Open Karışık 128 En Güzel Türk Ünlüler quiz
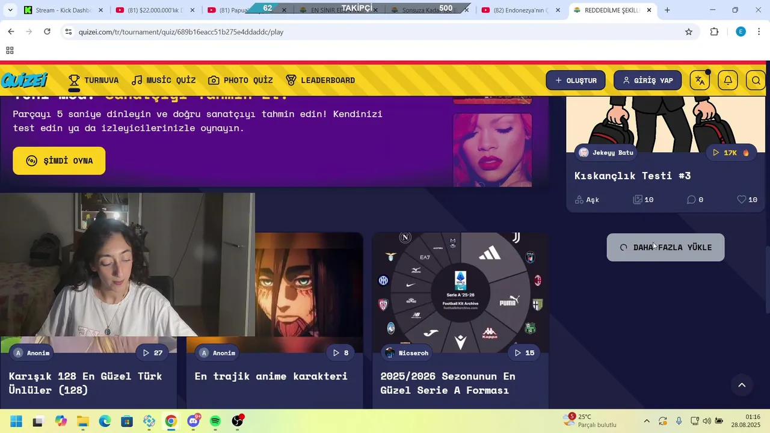 [85, 383]
